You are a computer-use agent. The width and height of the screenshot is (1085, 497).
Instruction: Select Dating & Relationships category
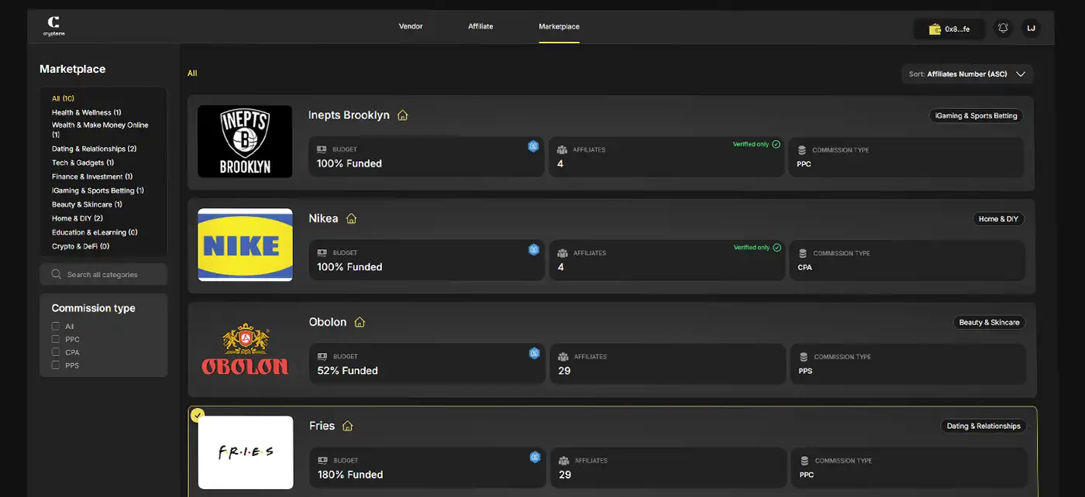[x=94, y=149]
